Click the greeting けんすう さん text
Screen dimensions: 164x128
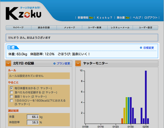pos(30,38)
